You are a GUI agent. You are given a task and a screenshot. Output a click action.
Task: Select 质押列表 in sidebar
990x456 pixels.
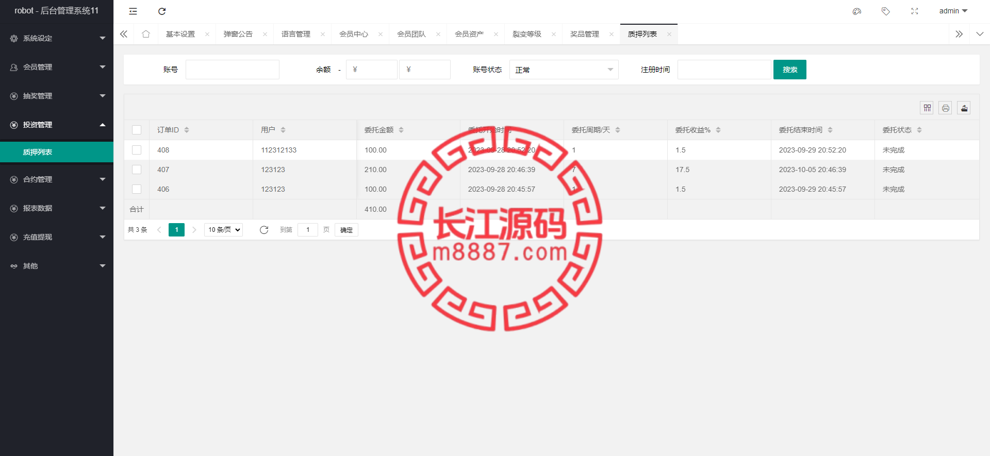(x=57, y=152)
